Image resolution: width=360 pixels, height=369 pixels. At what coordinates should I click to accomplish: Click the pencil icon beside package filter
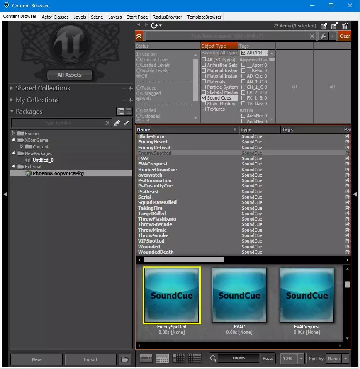click(117, 123)
